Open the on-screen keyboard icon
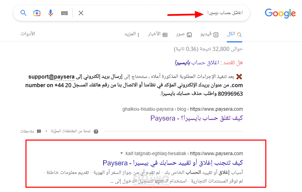302x192 pixels. point(64,13)
